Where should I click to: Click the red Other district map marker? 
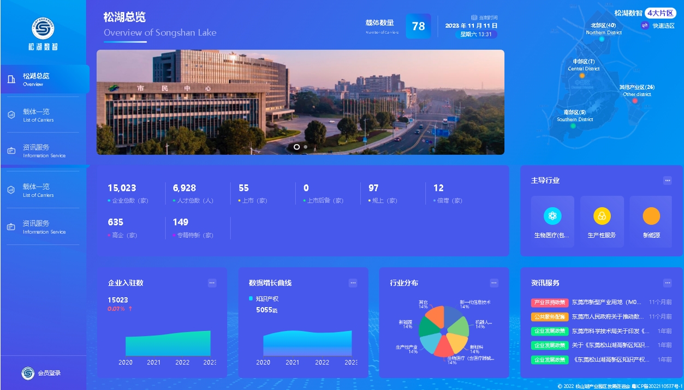pos(635,101)
